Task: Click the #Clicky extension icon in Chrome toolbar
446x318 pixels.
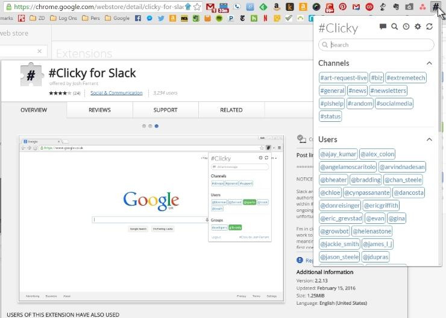Action: coord(435,7)
